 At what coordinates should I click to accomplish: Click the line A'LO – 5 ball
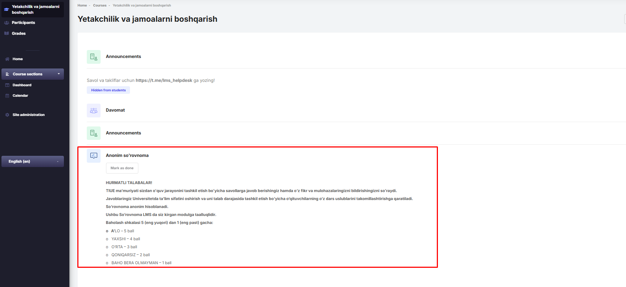123,231
